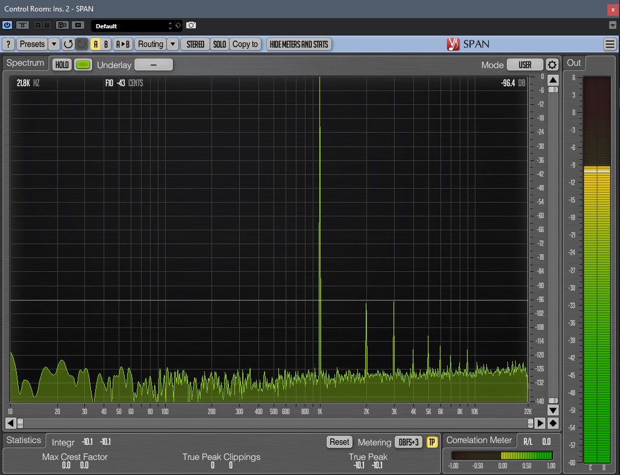Open the host bar dropdown arrow at far right
This screenshot has width=620, height=475.
coord(613,25)
